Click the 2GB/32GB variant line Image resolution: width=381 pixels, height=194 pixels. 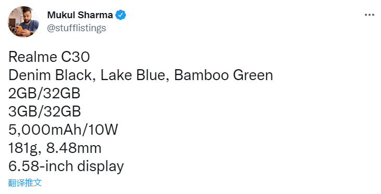coord(44,93)
